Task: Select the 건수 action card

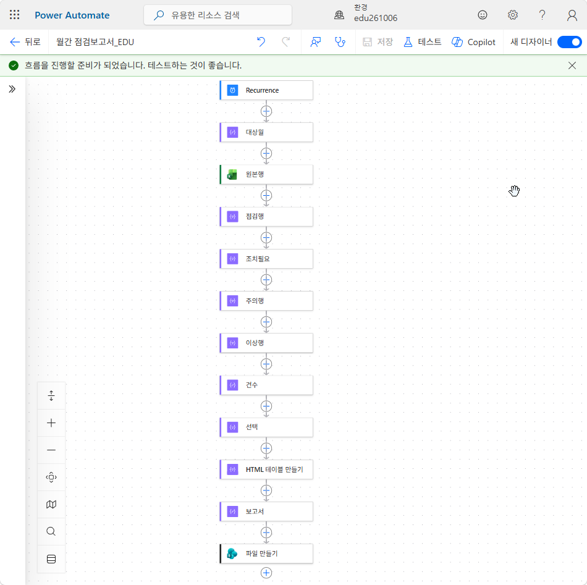Action: 266,385
